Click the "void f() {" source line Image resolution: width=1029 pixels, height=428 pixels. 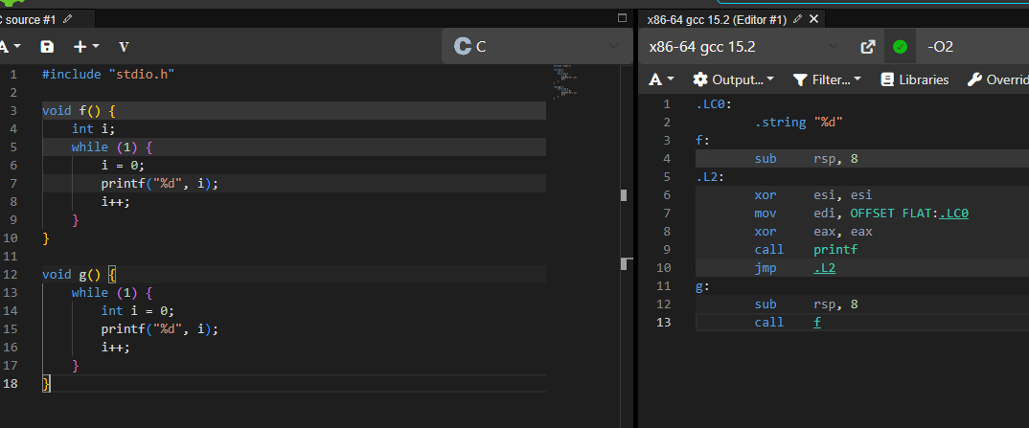pyautogui.click(x=79, y=110)
